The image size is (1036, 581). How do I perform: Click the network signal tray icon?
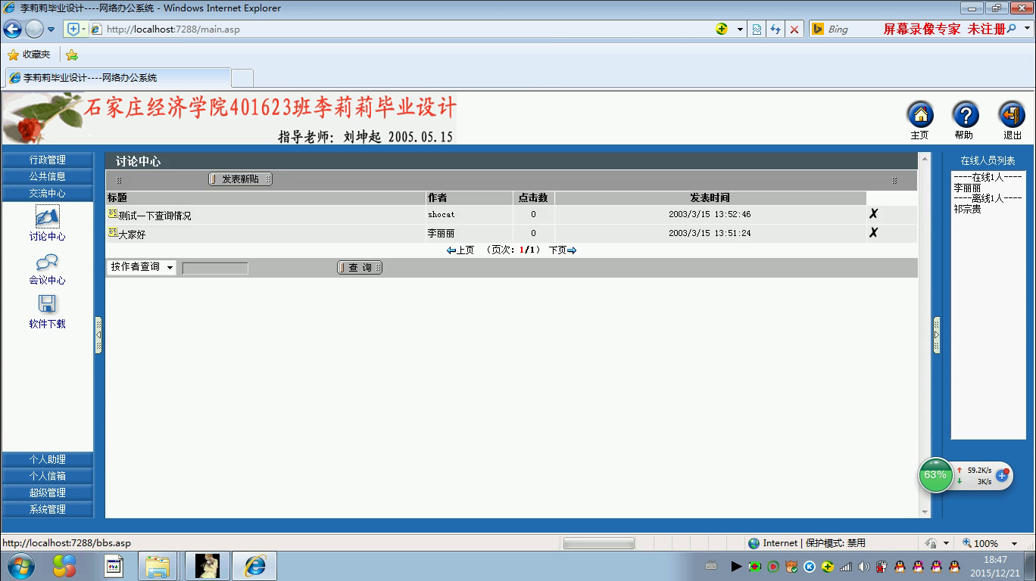[846, 567]
